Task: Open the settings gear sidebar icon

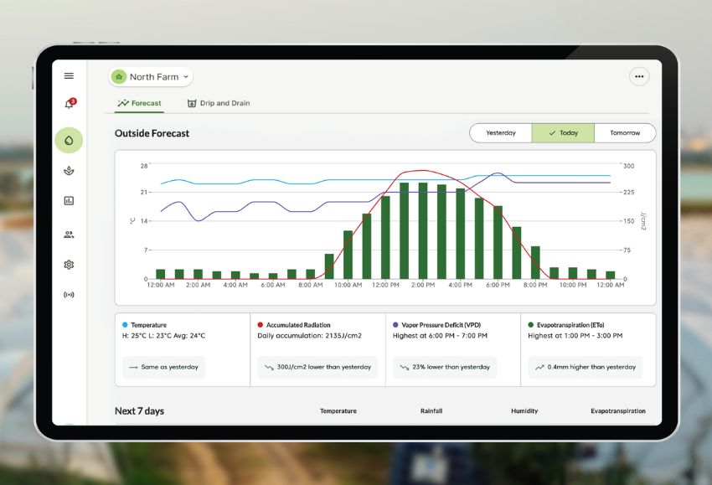Action: point(69,265)
